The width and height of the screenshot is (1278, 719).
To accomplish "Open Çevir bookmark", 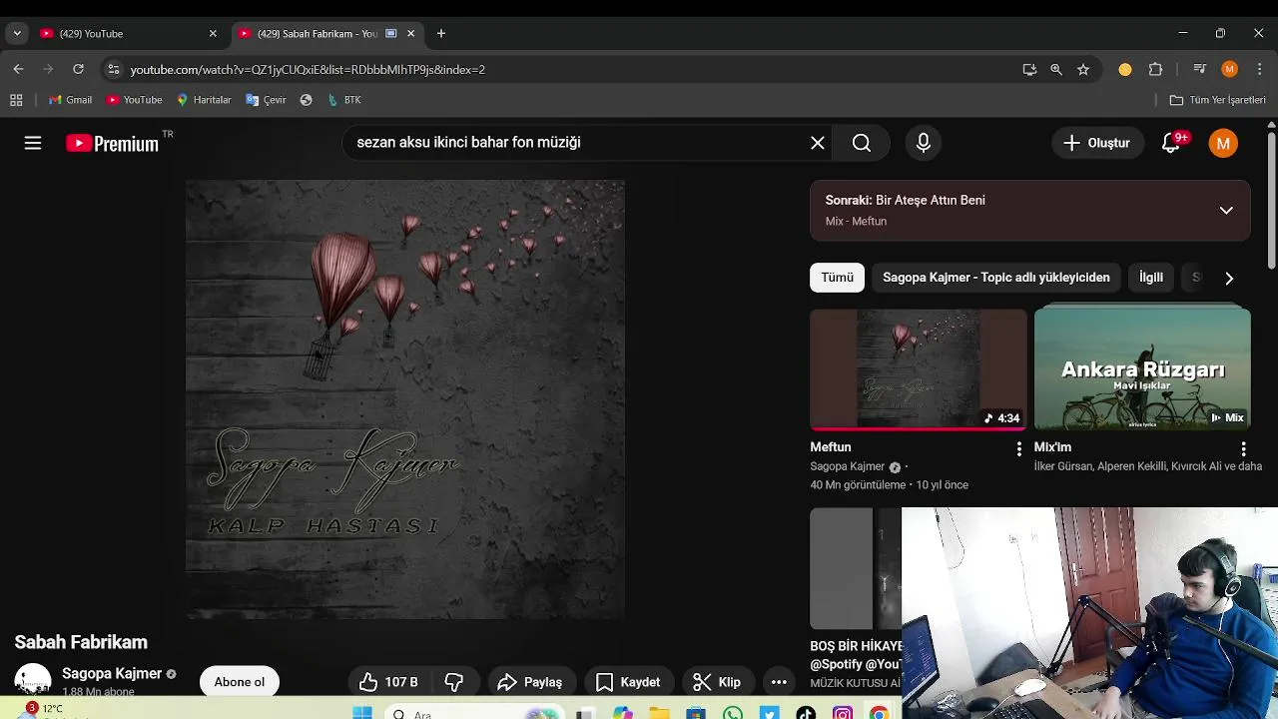I will coord(266,100).
